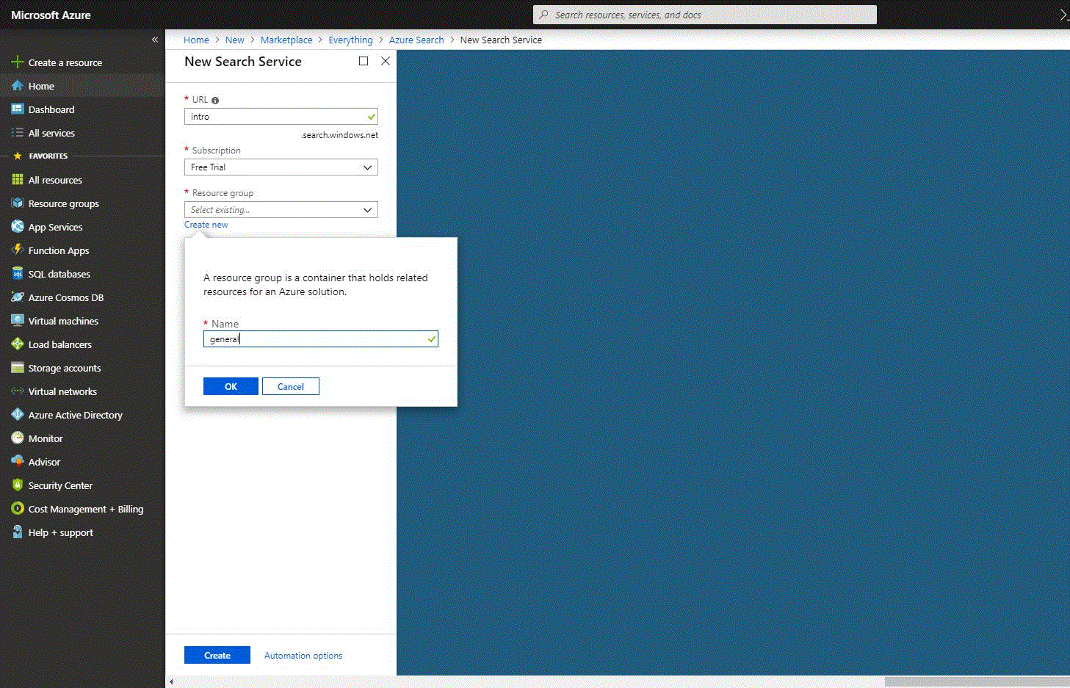Image resolution: width=1070 pixels, height=688 pixels.
Task: Click the OK button in resource group popup
Action: click(x=231, y=386)
